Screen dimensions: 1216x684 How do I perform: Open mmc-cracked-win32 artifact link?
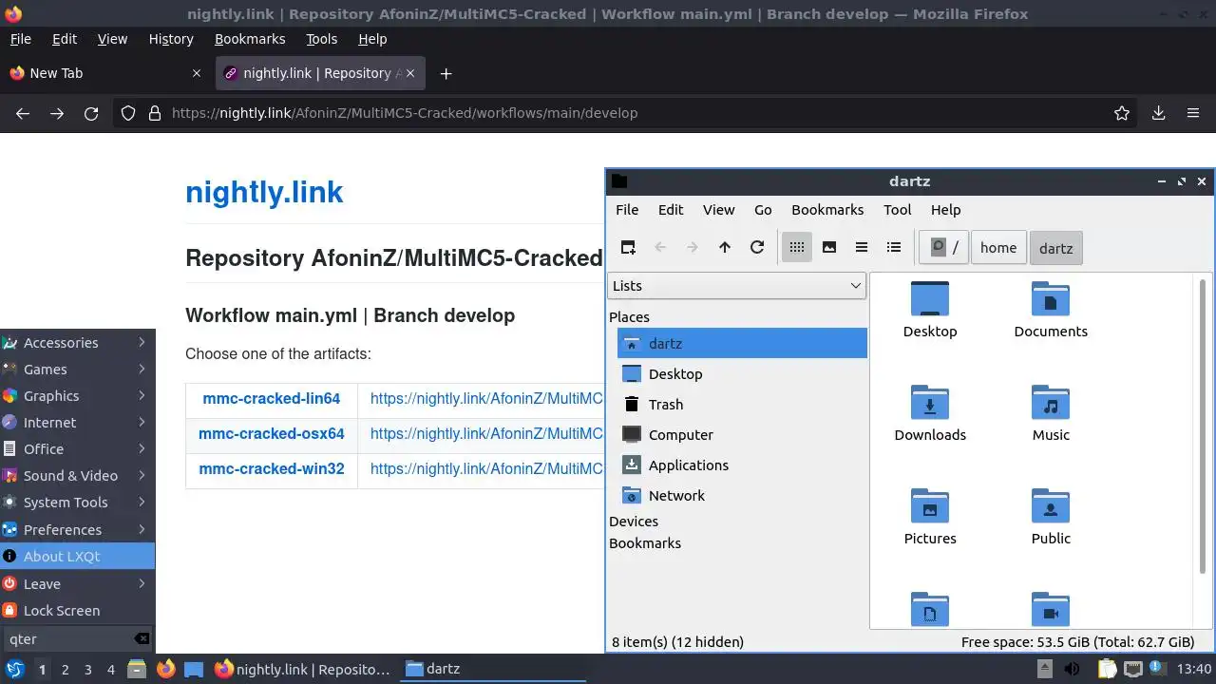[x=271, y=468]
